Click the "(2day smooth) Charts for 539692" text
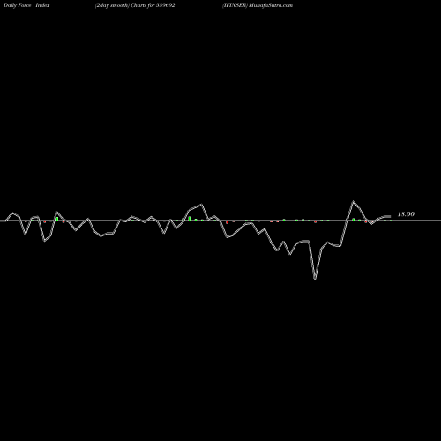The image size is (441, 441). [135, 5]
